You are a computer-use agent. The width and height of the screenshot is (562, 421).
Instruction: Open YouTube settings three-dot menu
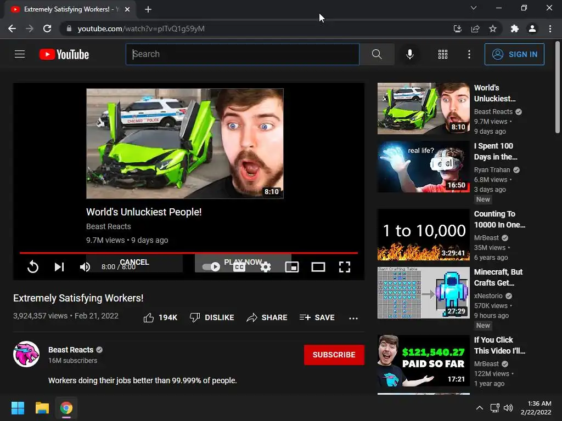point(469,54)
